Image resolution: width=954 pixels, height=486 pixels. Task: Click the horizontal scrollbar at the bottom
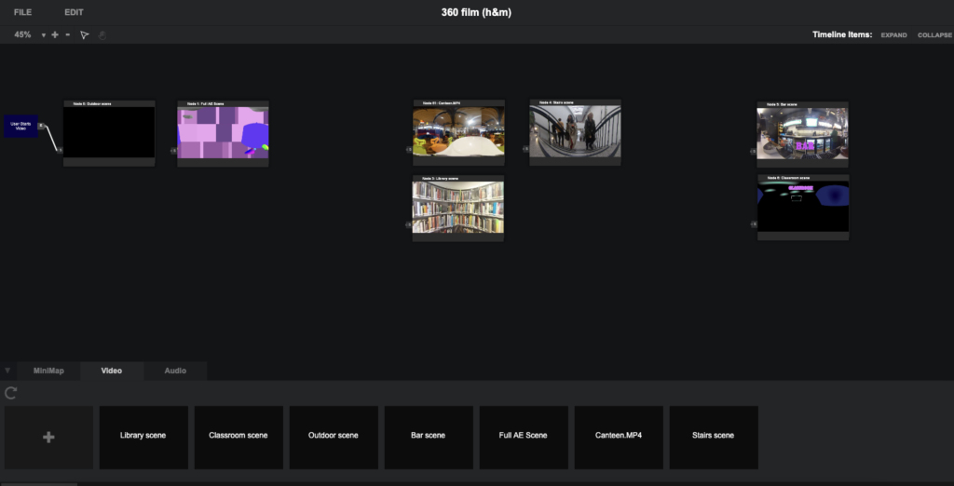click(x=39, y=484)
